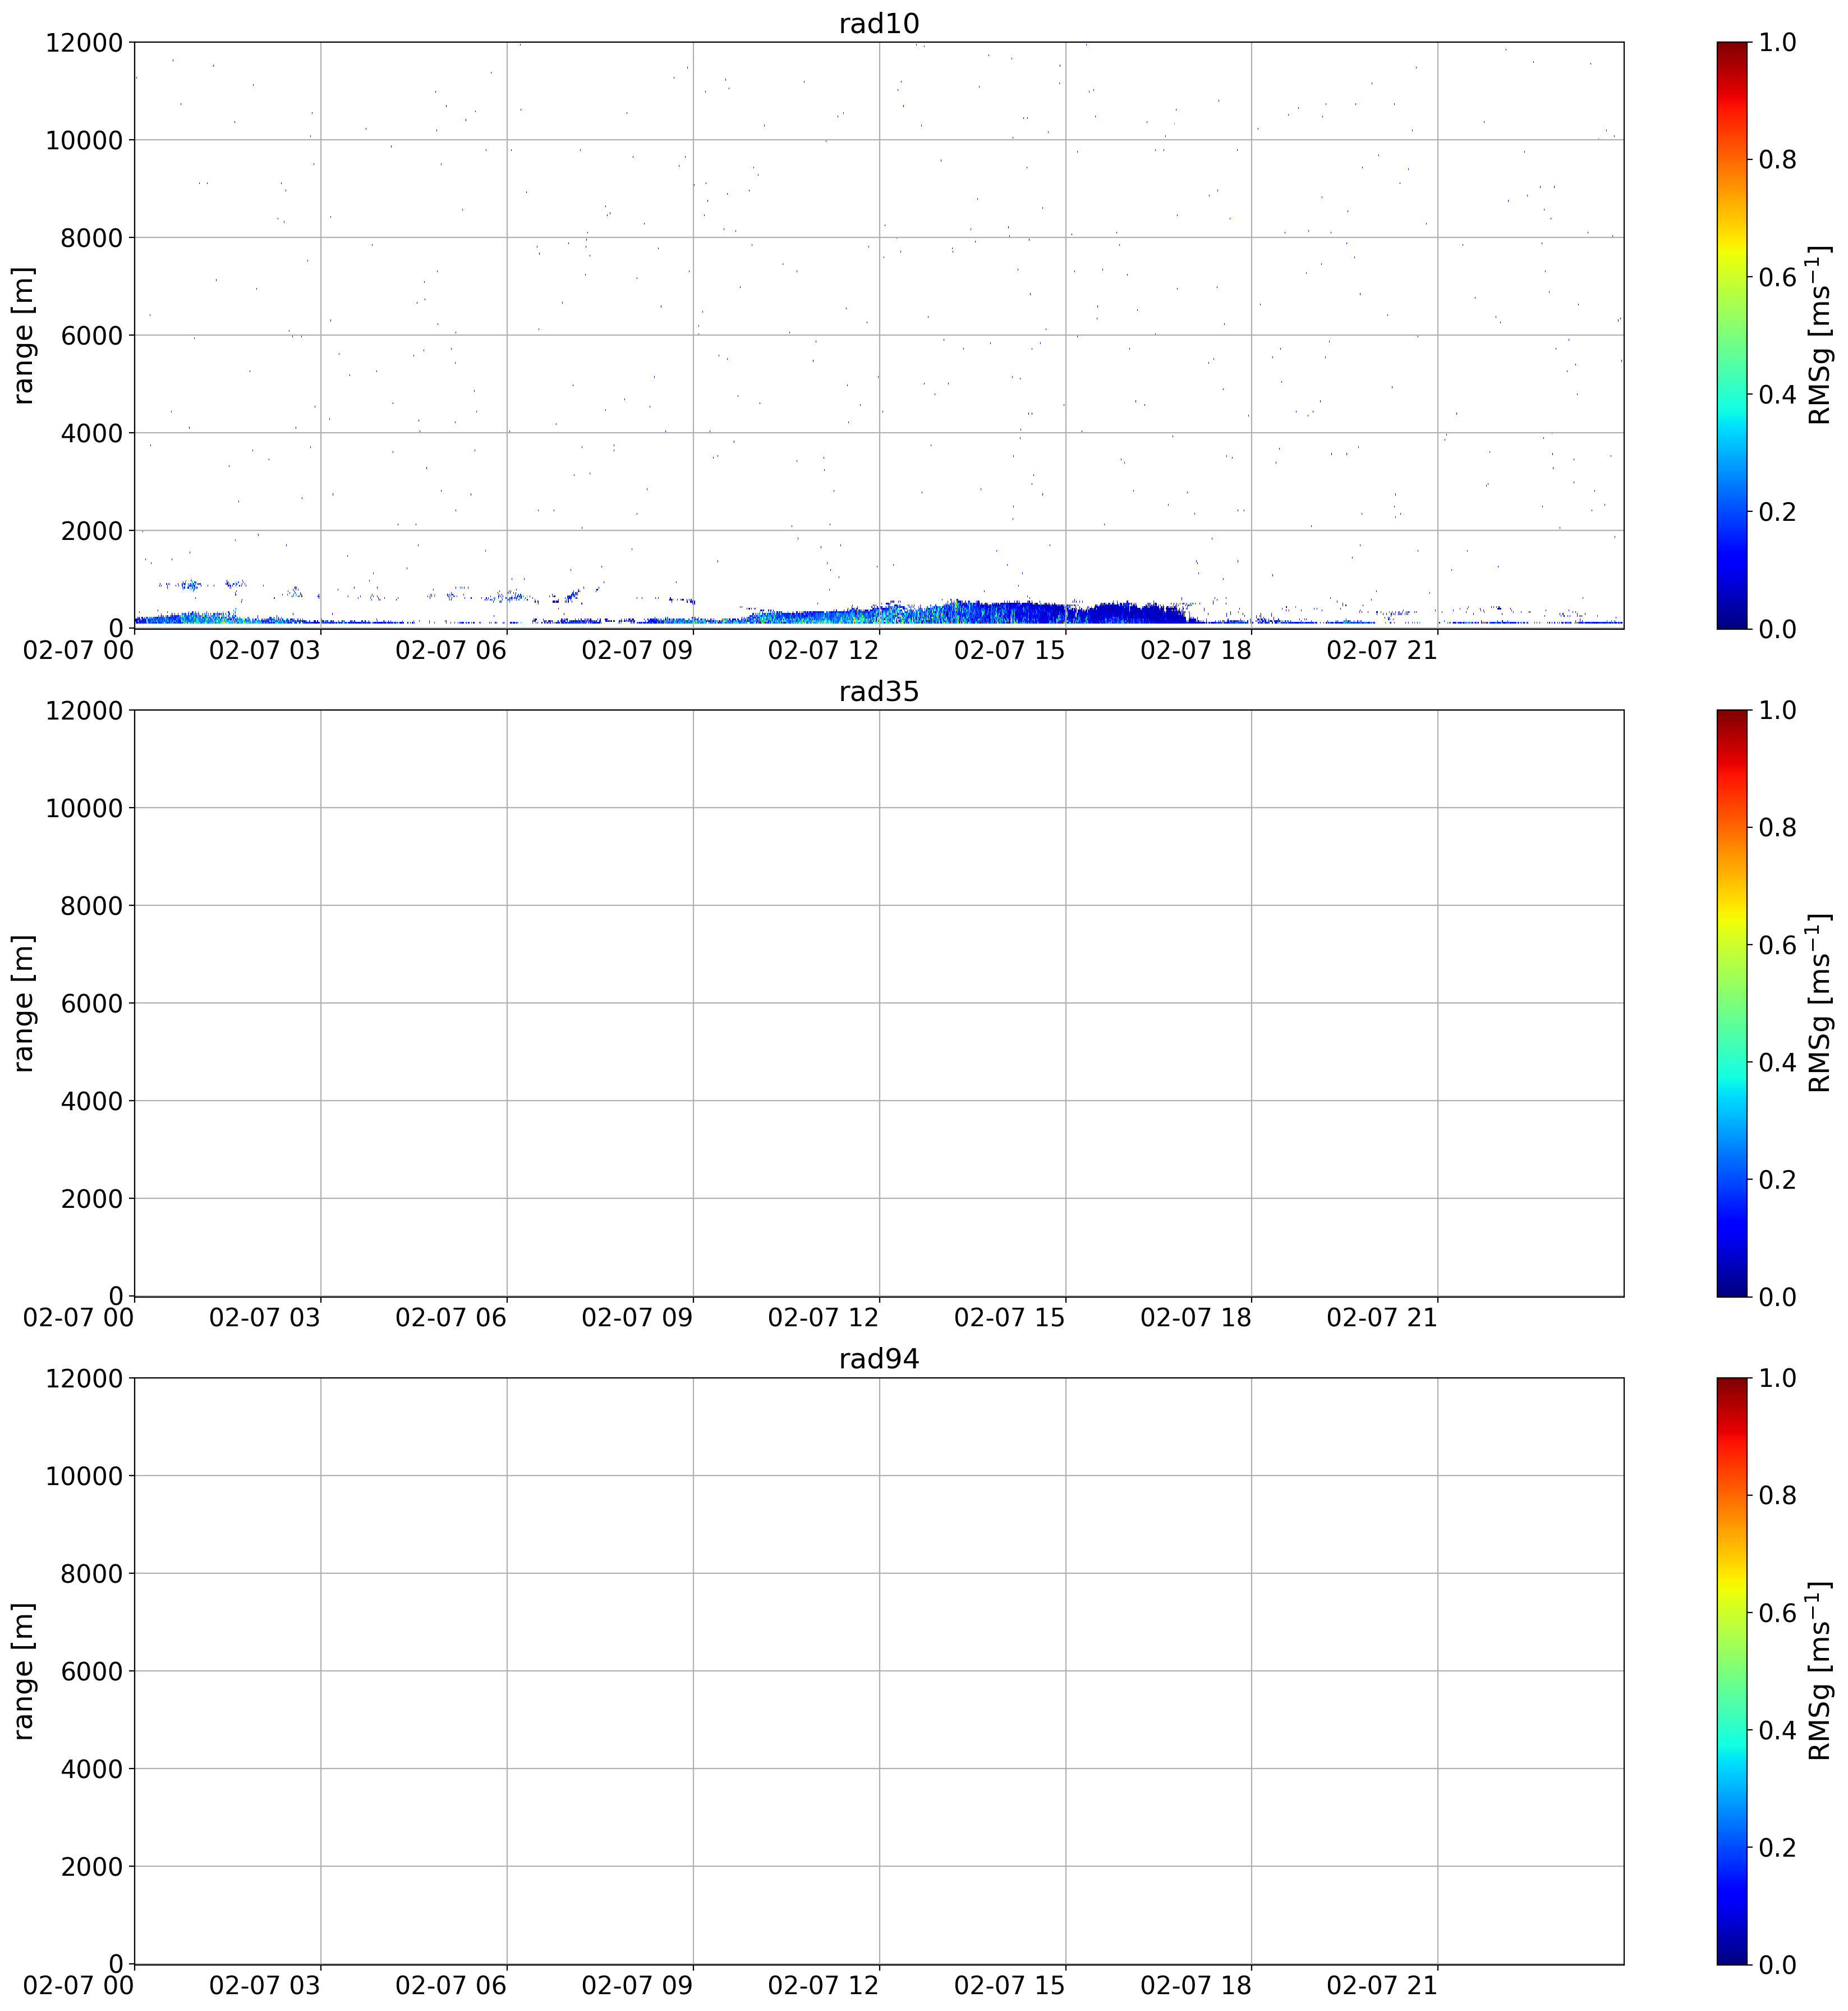Viewport: 1848px width, 2011px height.
Task: Click the rad94 'range [m]' y-axis label
Action: click(x=23, y=1671)
